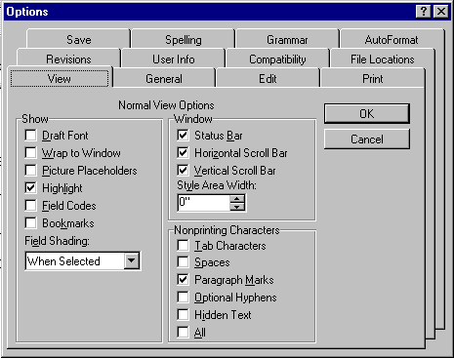Image resolution: width=454 pixels, height=358 pixels.
Task: Open the User Info tab
Action: tap(174, 60)
